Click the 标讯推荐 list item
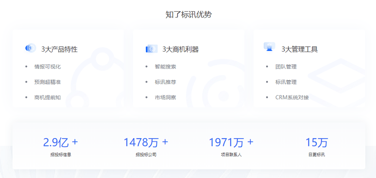This screenshot has width=376, height=178. [x=165, y=82]
